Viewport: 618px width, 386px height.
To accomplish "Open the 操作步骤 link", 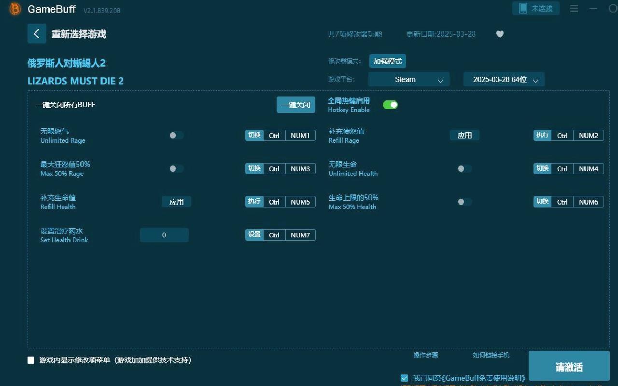I will click(x=426, y=355).
